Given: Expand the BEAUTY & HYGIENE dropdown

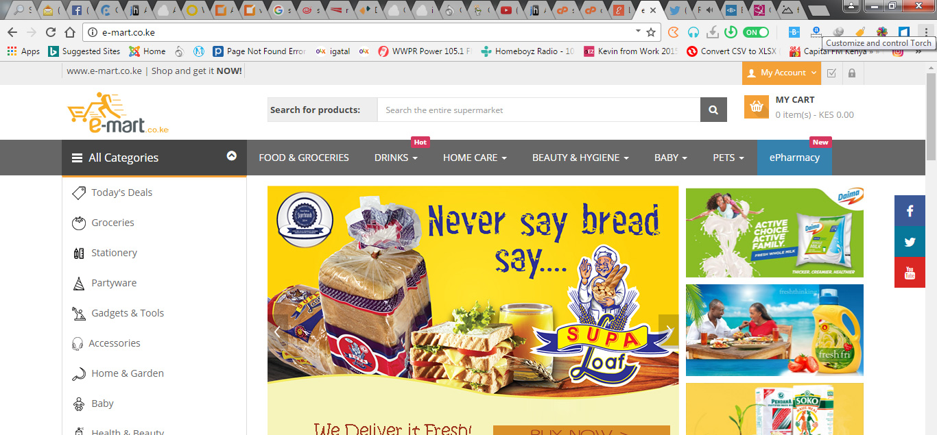Looking at the screenshot, I should coord(580,158).
